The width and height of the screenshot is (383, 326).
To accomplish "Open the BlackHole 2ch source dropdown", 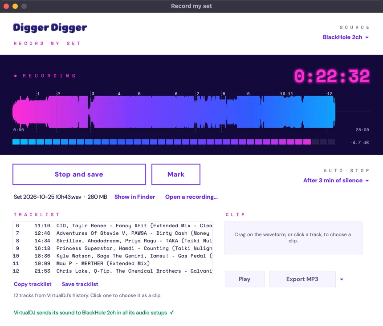I will point(346,37).
